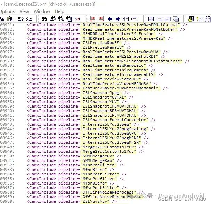Screen dimensions: 211x204
Task: Click pipeline name ZSLSnapshotFormatConvertor
Action: [114, 120]
